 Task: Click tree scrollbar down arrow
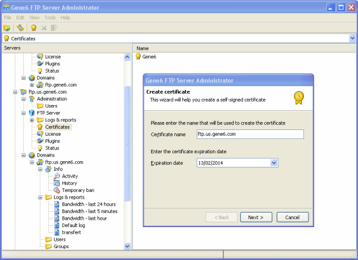coord(127,246)
